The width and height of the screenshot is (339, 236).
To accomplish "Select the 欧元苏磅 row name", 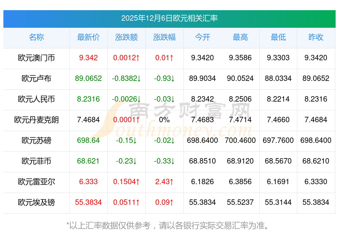I will click(x=36, y=141).
